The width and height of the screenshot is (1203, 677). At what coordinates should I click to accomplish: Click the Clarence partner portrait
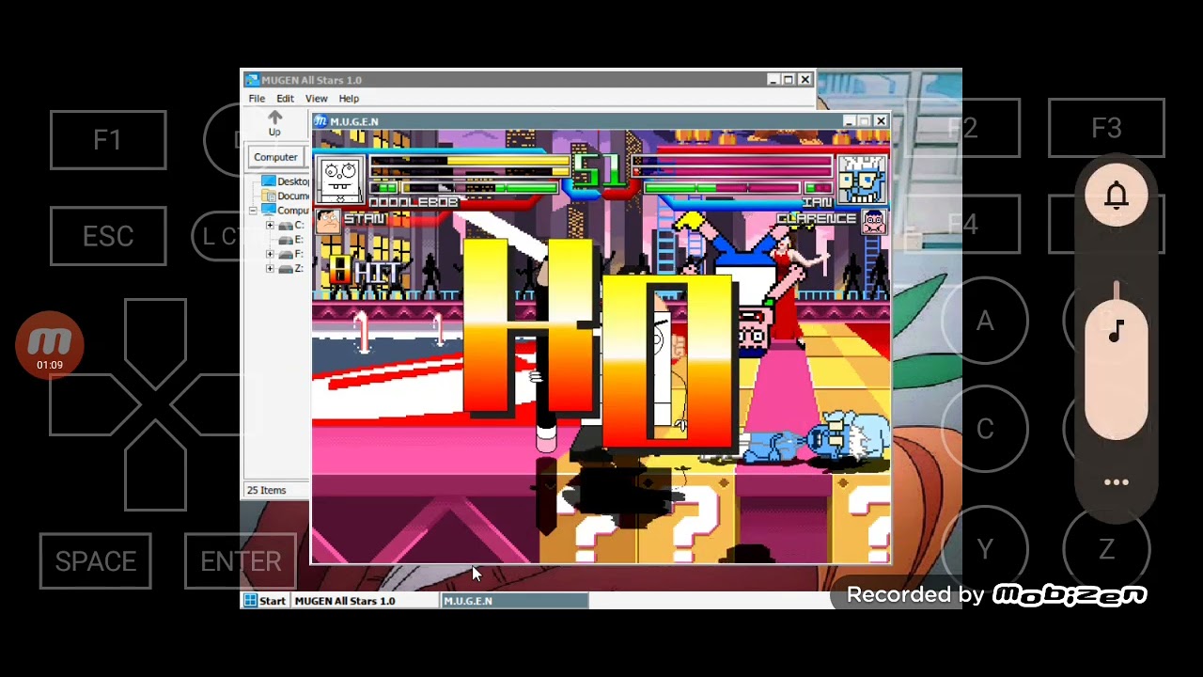(x=874, y=222)
